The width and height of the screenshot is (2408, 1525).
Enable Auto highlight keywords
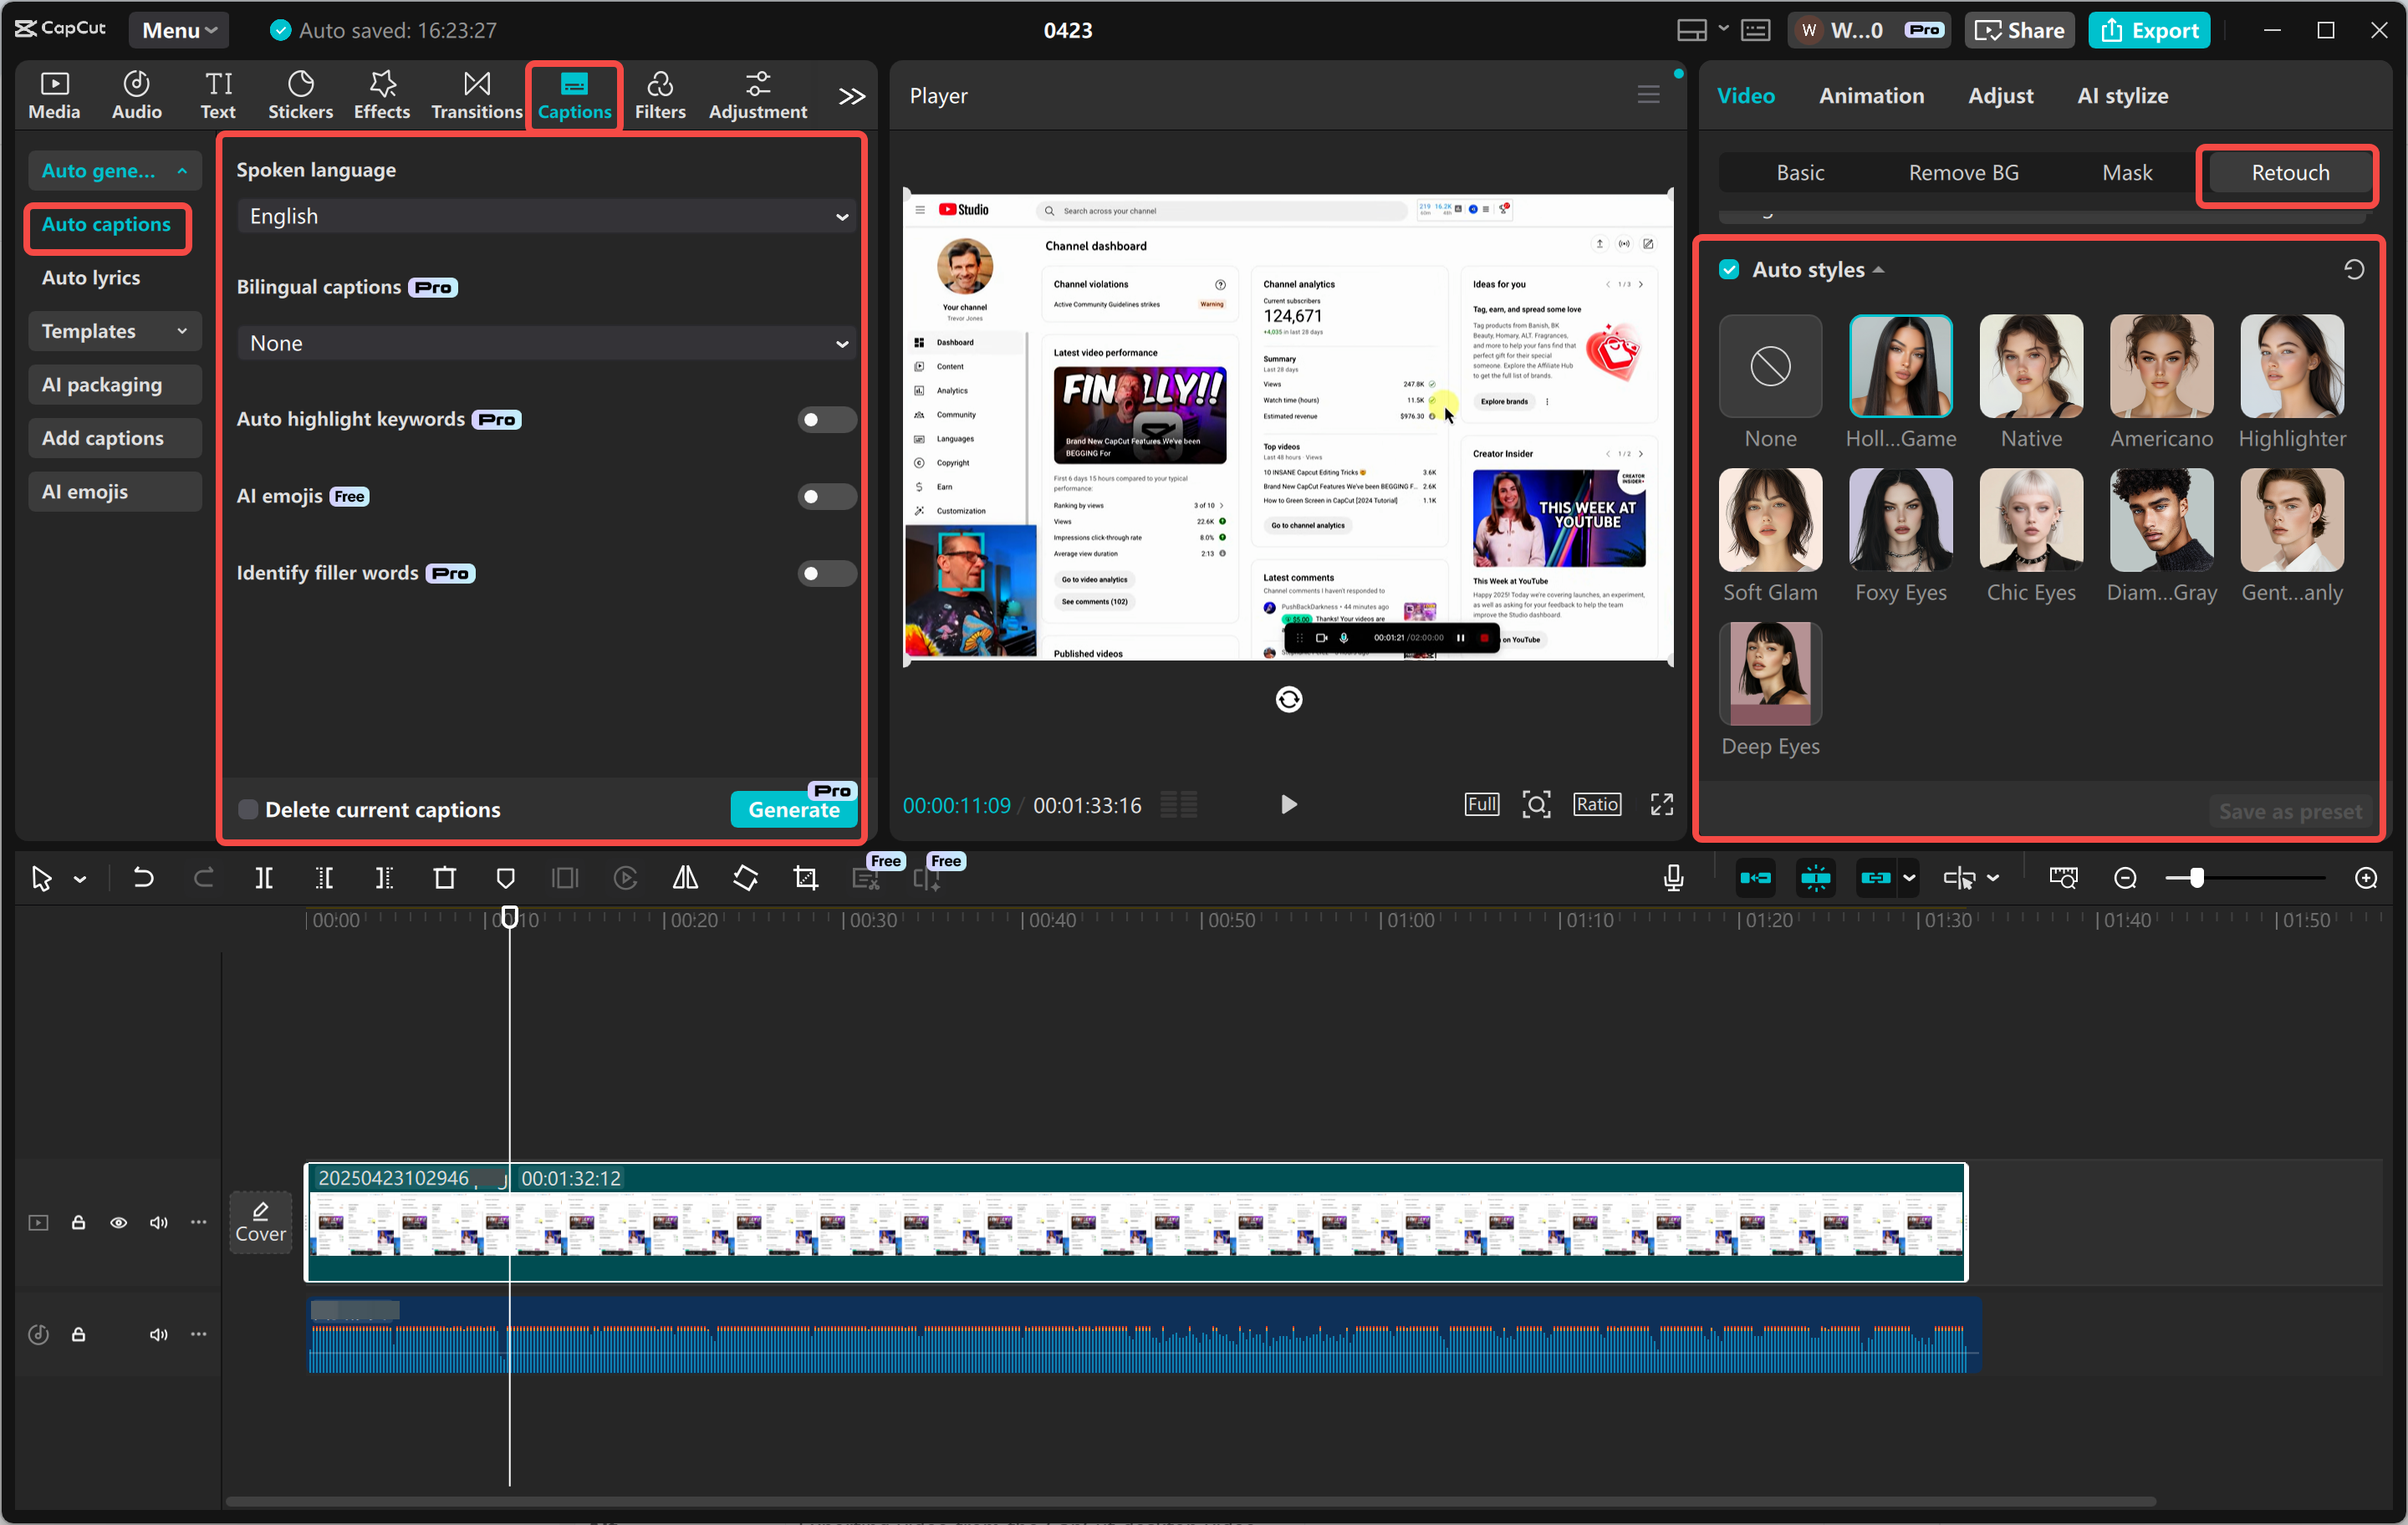click(826, 419)
